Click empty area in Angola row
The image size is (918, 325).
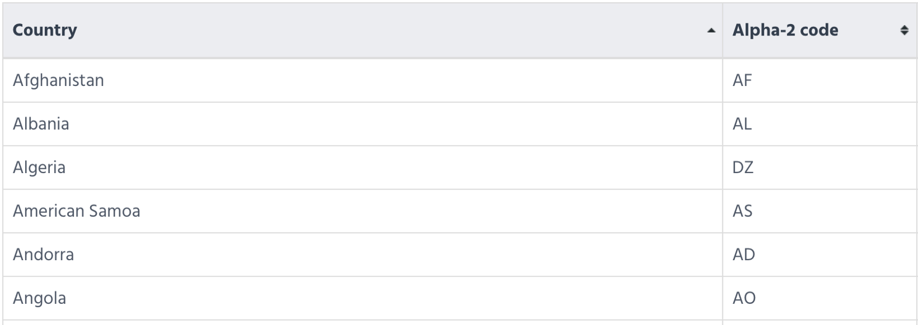click(396, 298)
